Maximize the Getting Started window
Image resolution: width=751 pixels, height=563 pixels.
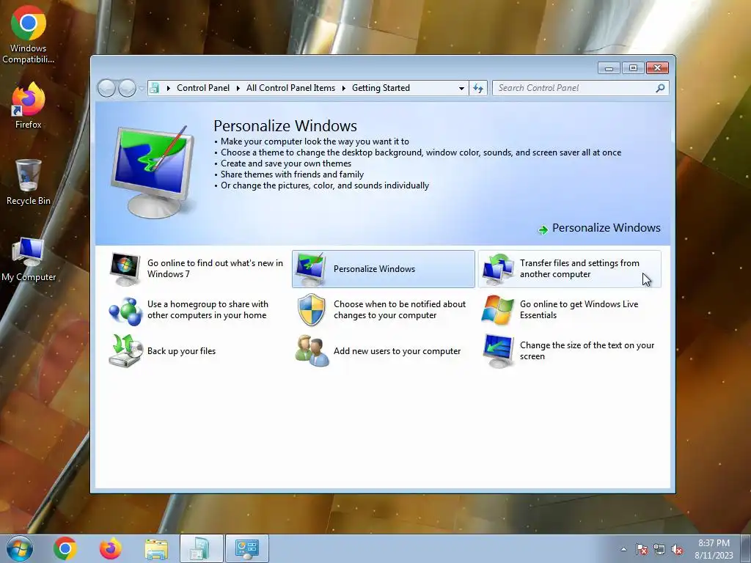pos(633,68)
